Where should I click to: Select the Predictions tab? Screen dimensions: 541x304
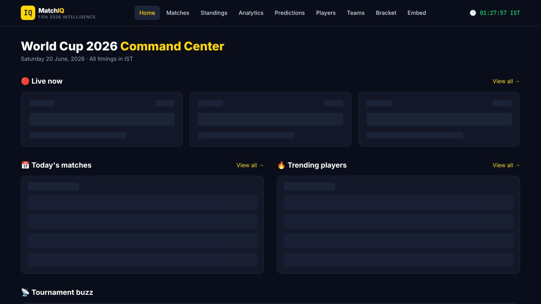click(290, 13)
